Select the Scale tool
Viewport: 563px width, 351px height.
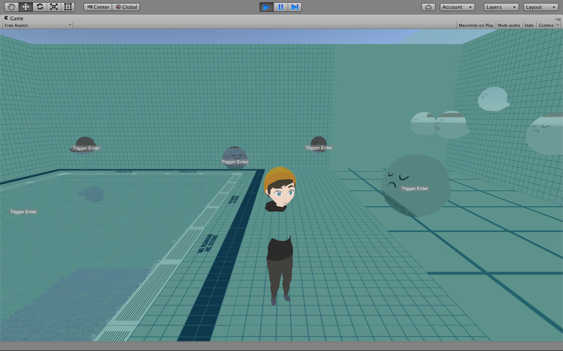pyautogui.click(x=53, y=7)
